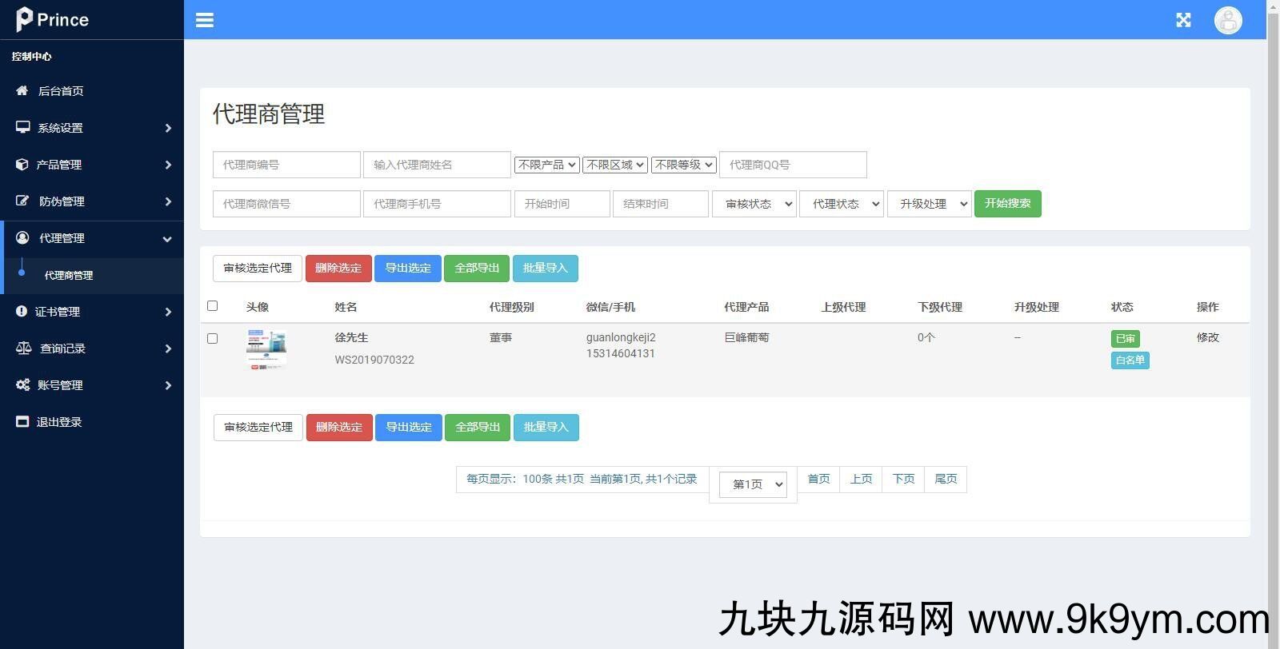Open the 审核状态 dropdown
The image size is (1280, 649).
(x=754, y=204)
